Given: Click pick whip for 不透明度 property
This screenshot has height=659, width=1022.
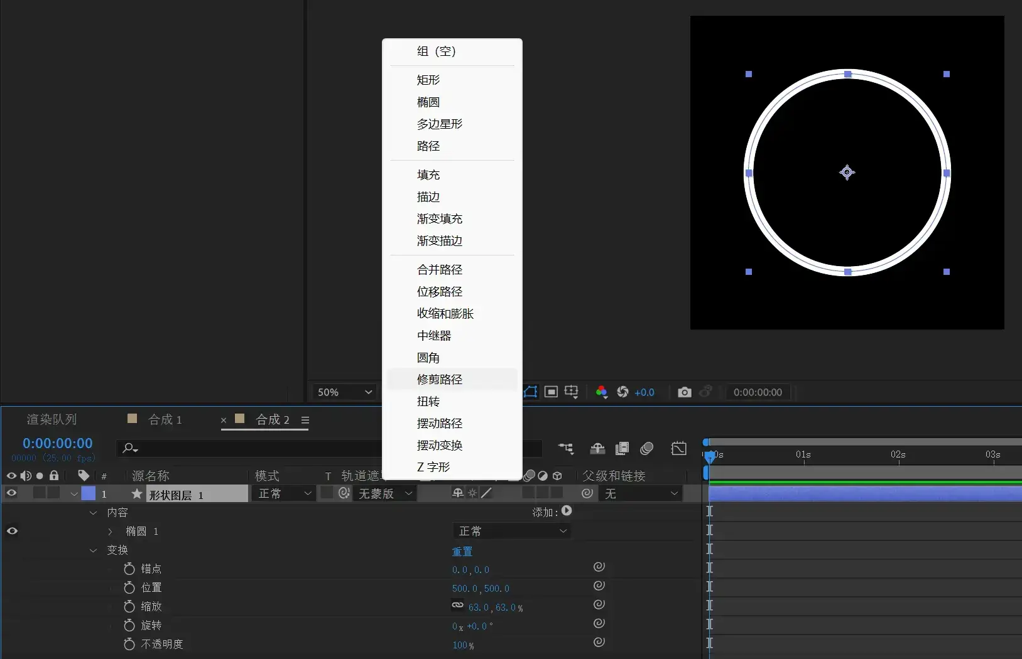Looking at the screenshot, I should coord(599,642).
